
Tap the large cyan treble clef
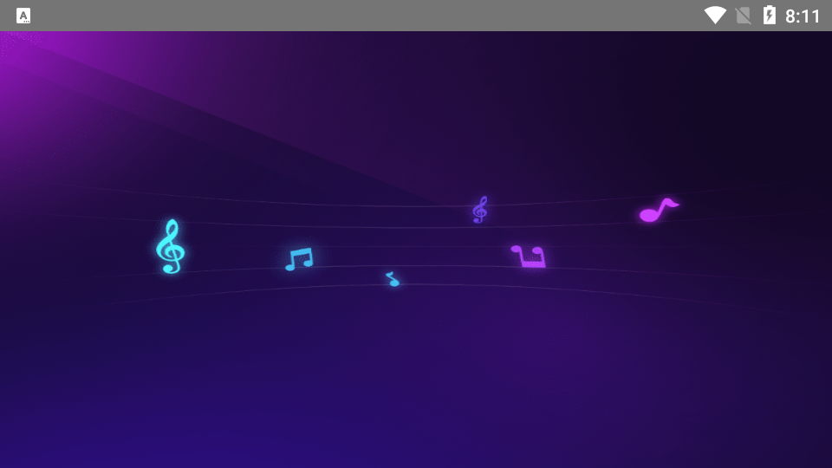170,246
